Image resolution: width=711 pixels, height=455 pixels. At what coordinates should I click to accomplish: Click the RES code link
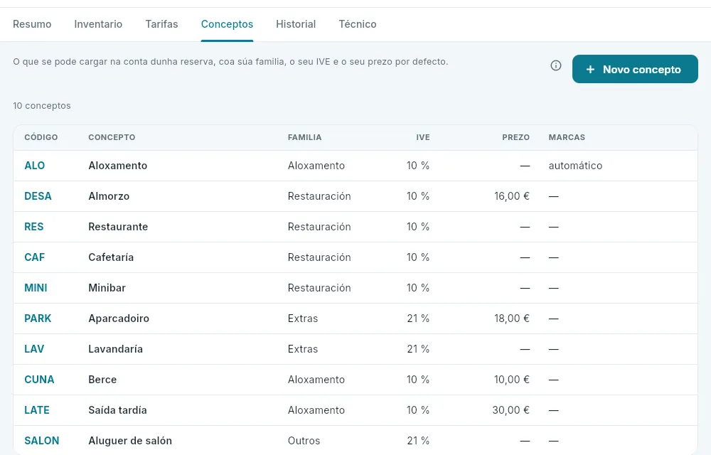point(34,227)
